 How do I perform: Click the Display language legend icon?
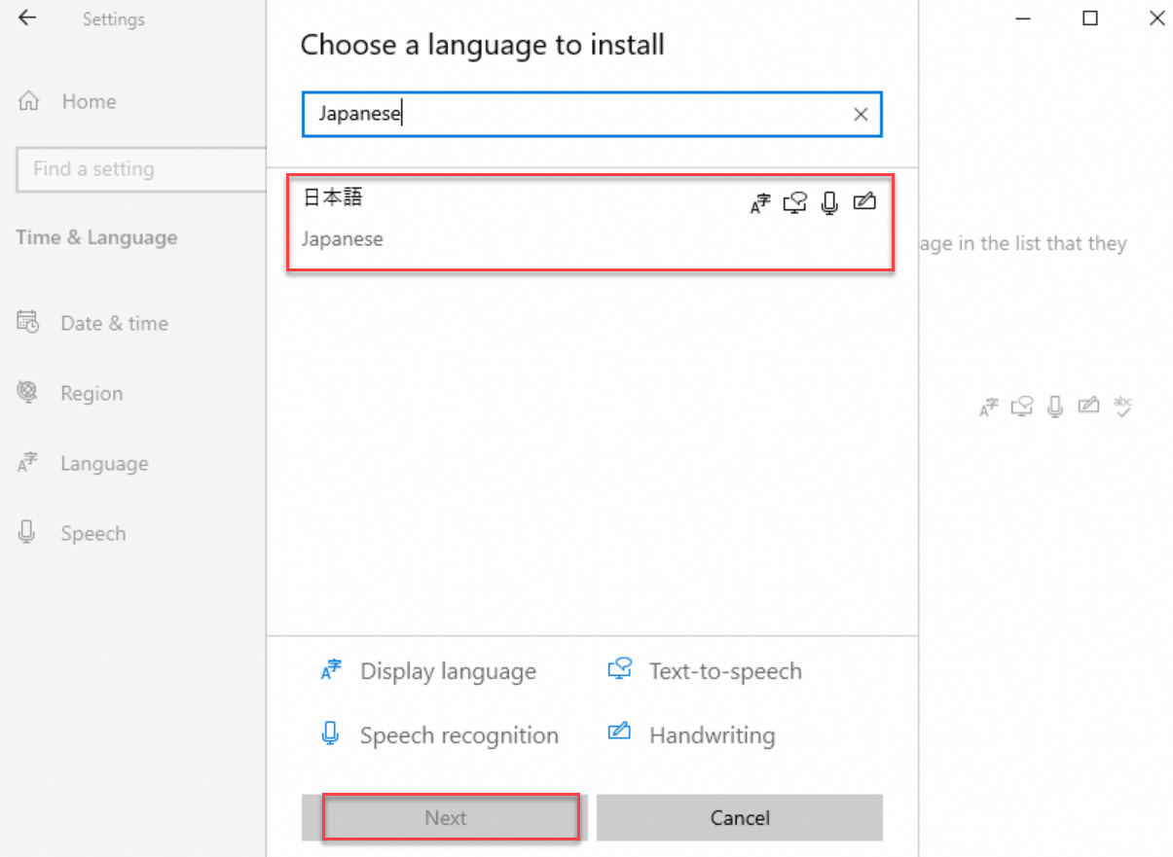pos(332,670)
